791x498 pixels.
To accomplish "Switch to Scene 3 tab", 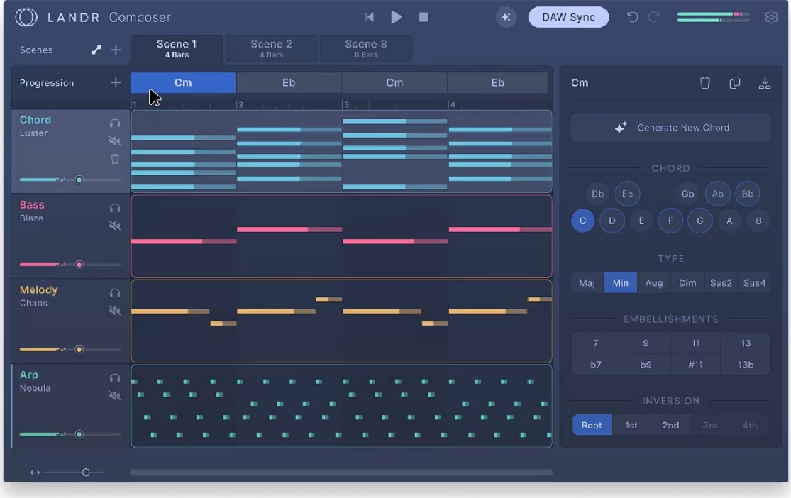I will [x=366, y=49].
